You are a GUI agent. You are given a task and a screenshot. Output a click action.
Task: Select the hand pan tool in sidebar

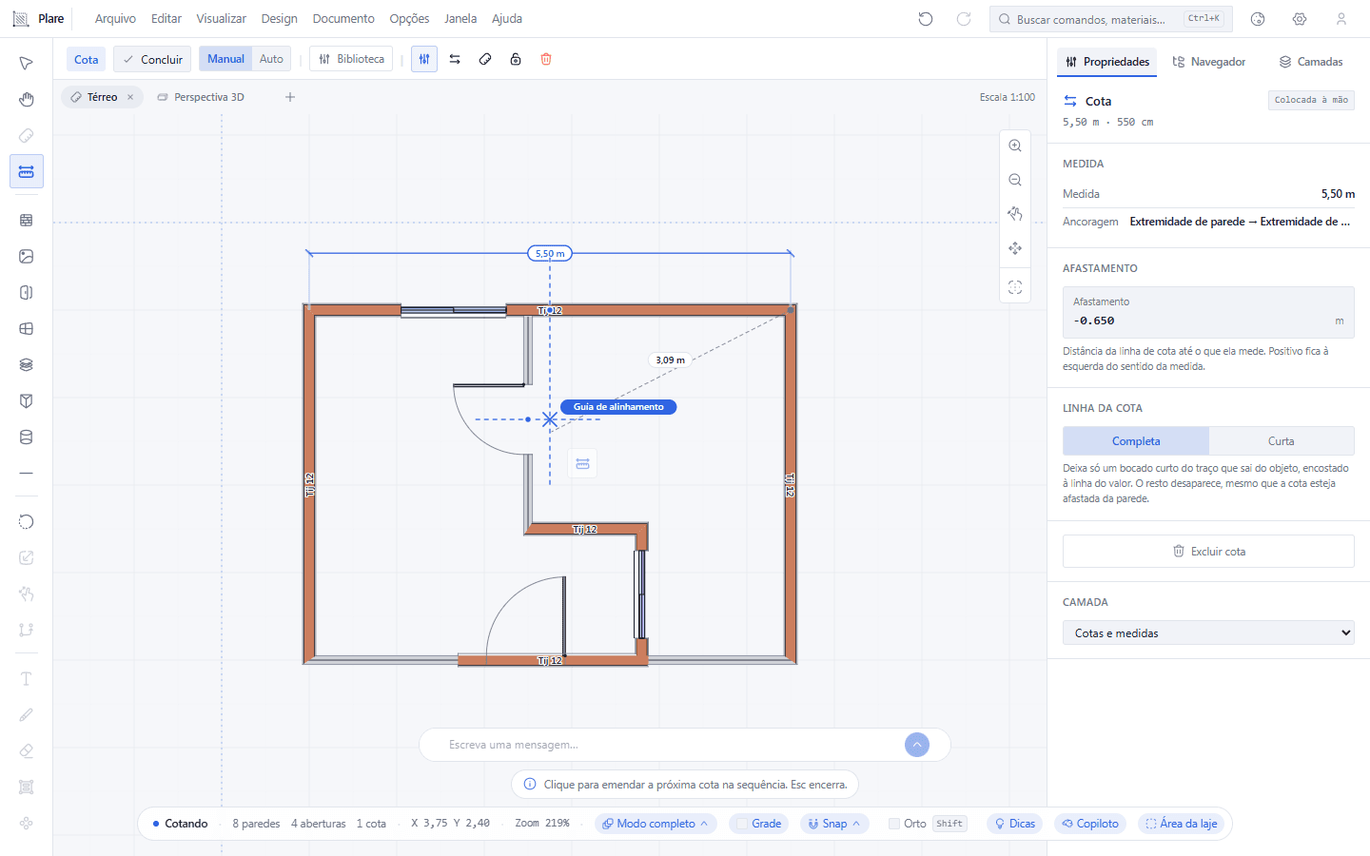(x=27, y=100)
